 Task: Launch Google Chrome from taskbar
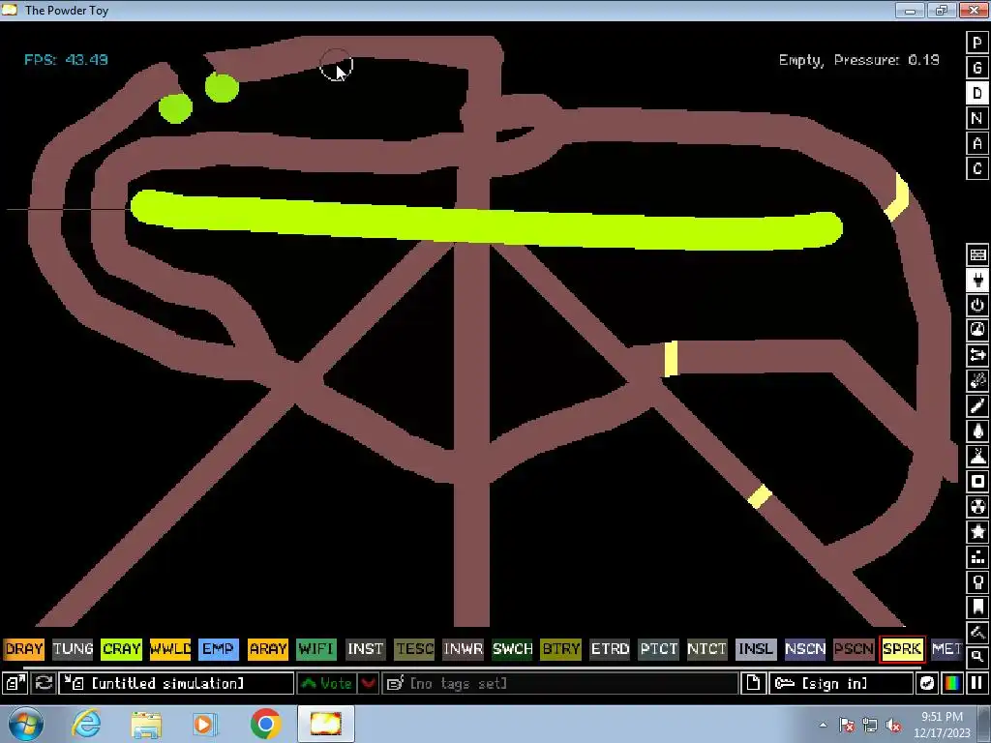click(265, 724)
